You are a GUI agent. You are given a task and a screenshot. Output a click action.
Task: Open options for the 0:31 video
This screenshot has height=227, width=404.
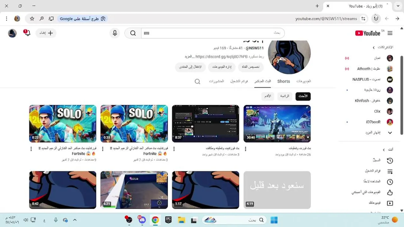[103, 149]
